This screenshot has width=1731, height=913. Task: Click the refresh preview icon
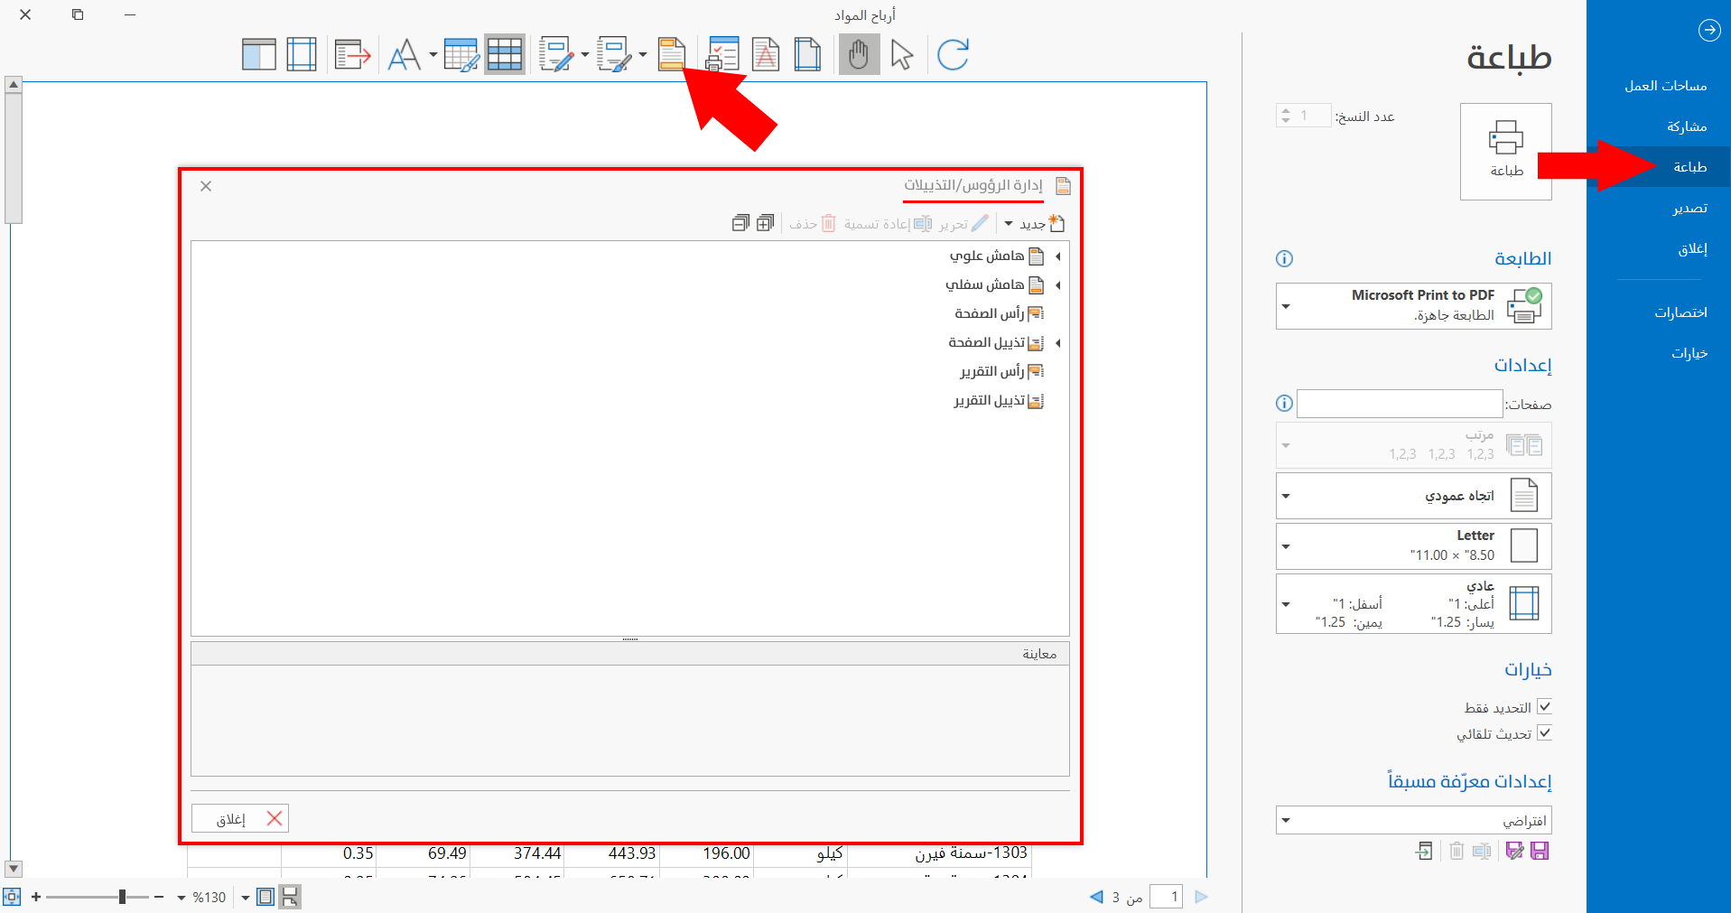coord(953,54)
